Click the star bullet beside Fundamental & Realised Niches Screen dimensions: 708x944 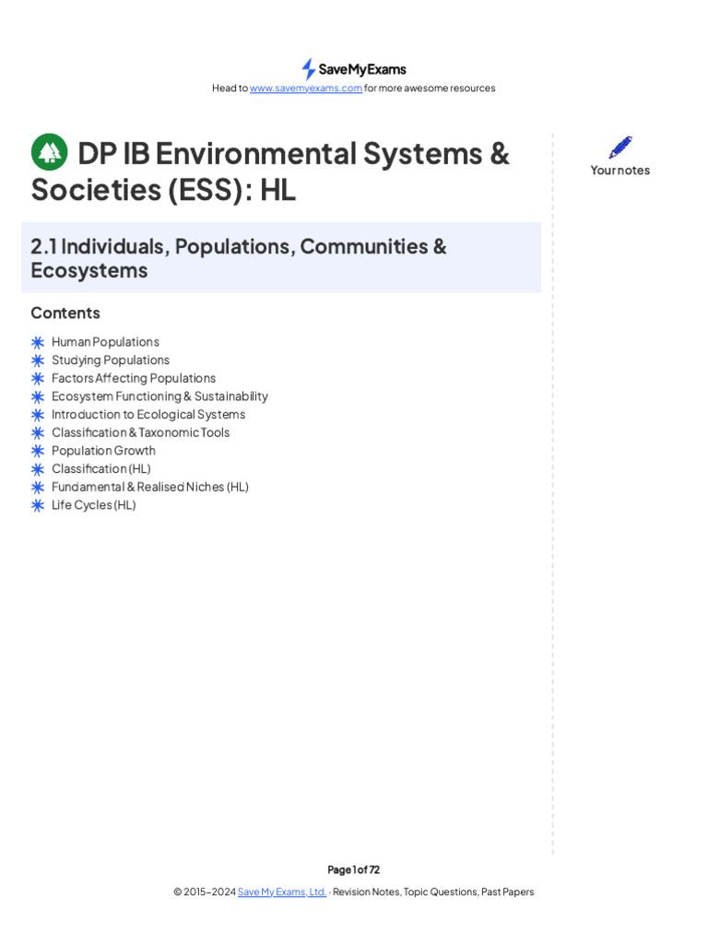point(37,487)
